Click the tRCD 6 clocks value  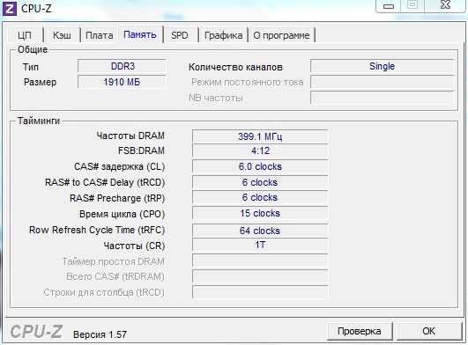260,182
